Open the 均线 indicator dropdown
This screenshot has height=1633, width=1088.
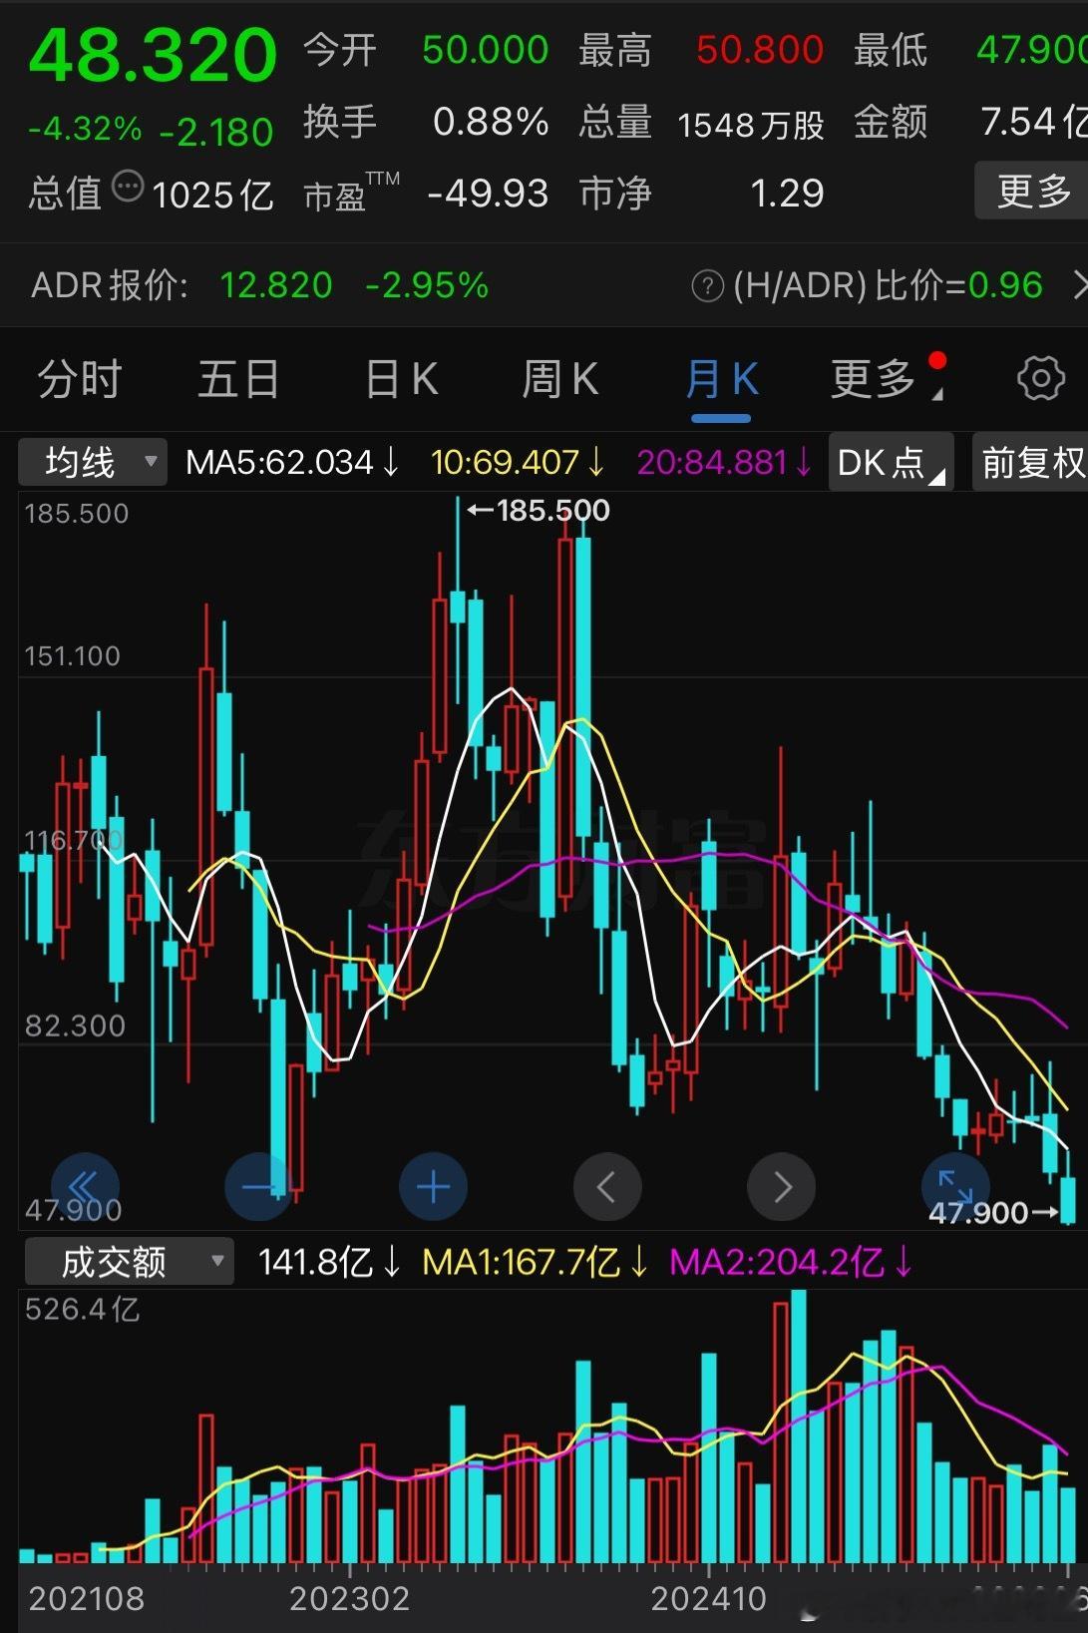pos(93,463)
